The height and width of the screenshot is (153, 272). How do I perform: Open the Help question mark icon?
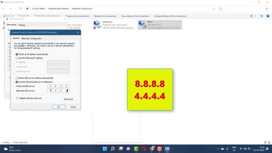268,16
